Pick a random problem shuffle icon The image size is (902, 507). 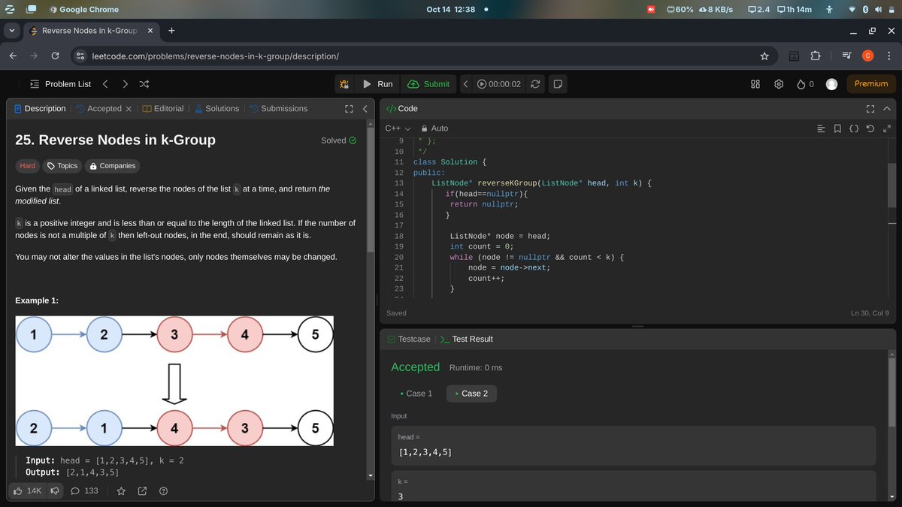pyautogui.click(x=144, y=84)
